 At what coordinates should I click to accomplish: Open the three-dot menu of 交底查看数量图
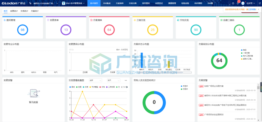(x=126, y=81)
